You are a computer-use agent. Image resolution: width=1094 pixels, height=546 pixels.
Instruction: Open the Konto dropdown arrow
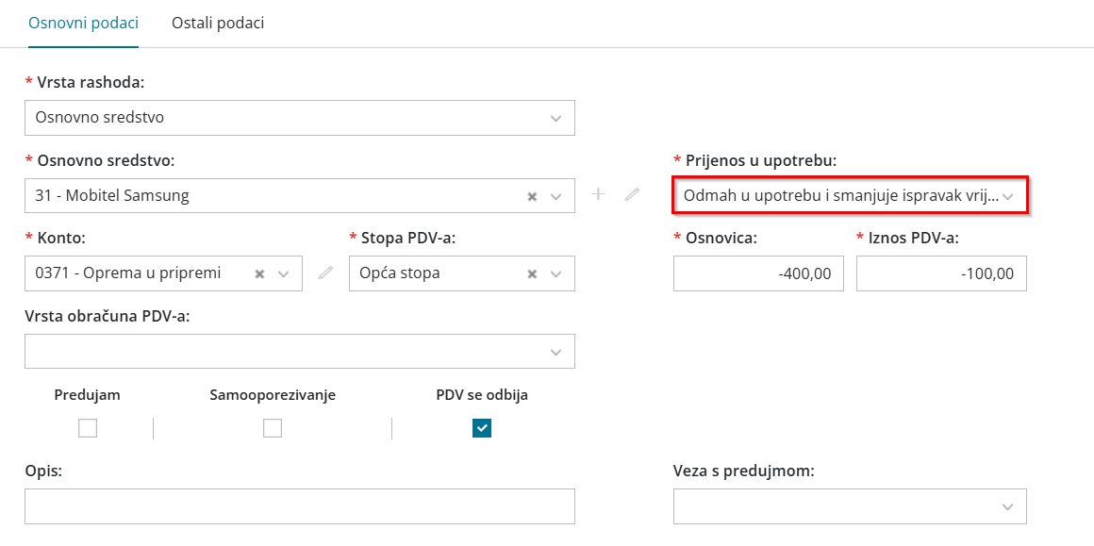pyautogui.click(x=284, y=273)
